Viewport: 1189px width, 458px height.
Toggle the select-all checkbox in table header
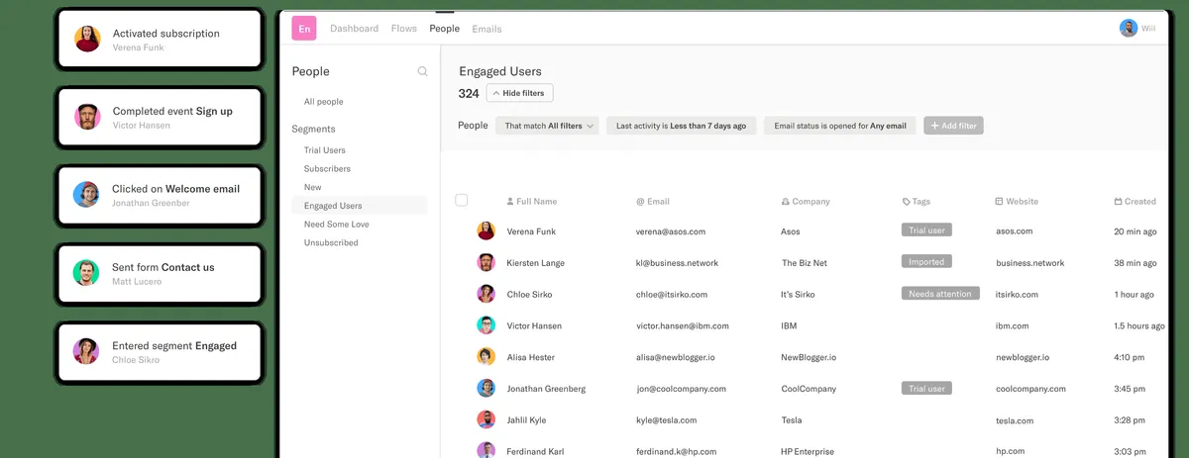[x=461, y=200]
